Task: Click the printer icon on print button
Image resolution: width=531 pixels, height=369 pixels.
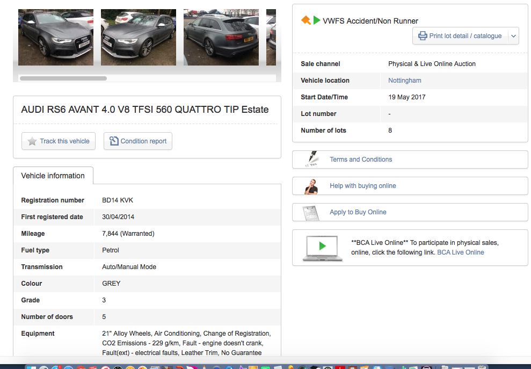Action: pos(423,36)
